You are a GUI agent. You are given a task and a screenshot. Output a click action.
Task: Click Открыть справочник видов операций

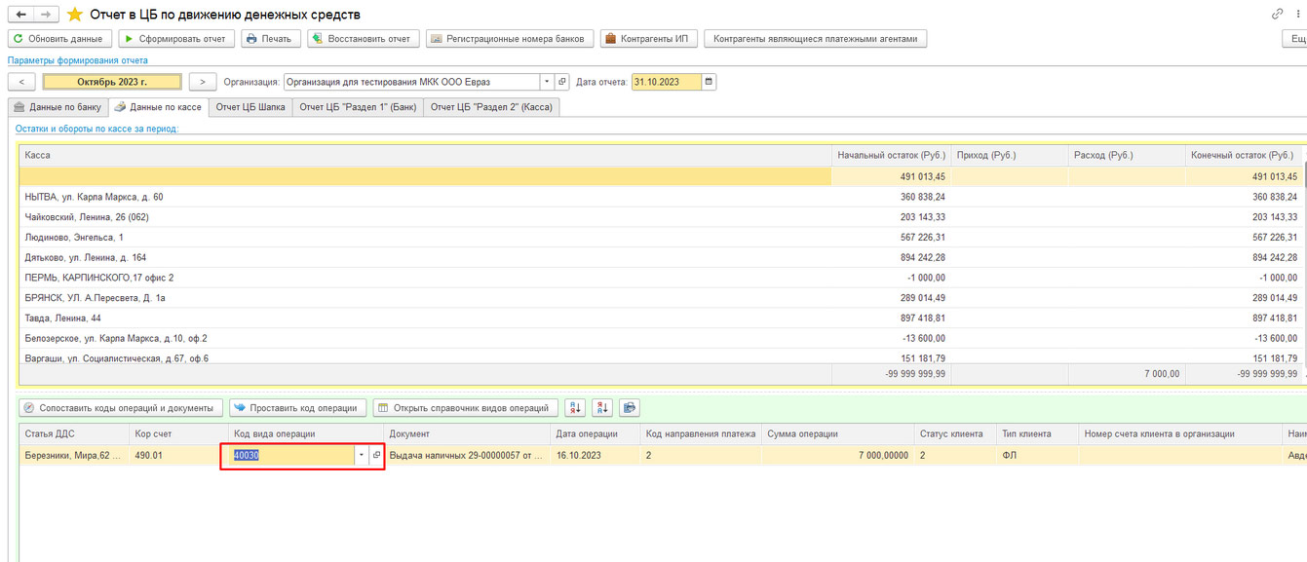coord(466,408)
